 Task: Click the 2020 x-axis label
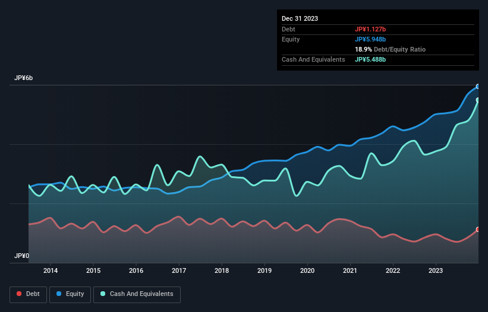[307, 270]
